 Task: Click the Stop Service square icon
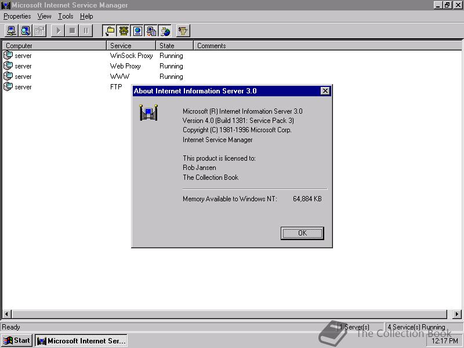point(72,31)
